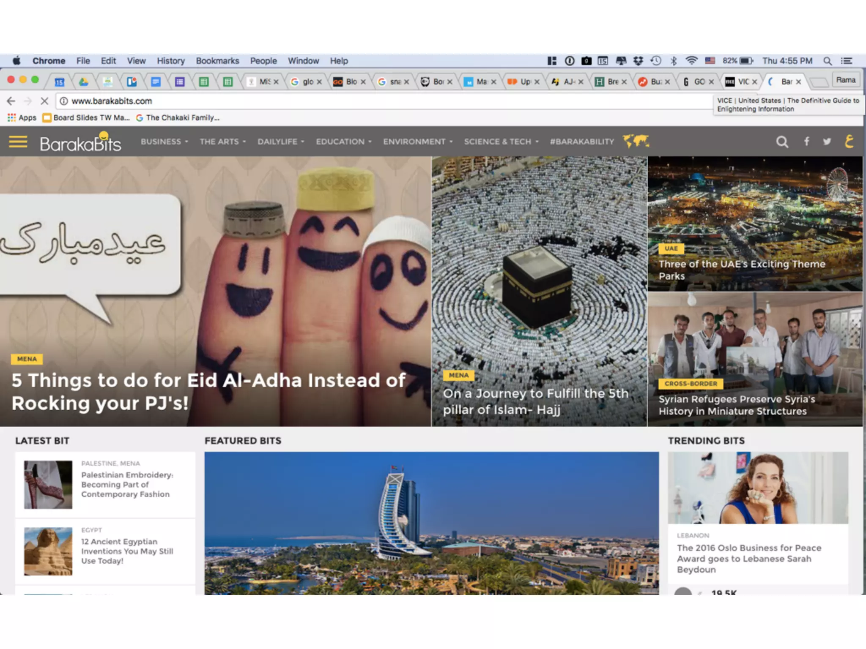This screenshot has height=649, width=866.
Task: Expand The Arts nav dropdown
Action: (x=222, y=142)
